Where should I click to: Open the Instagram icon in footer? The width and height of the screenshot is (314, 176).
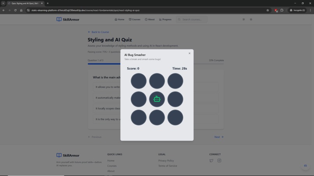219,160
